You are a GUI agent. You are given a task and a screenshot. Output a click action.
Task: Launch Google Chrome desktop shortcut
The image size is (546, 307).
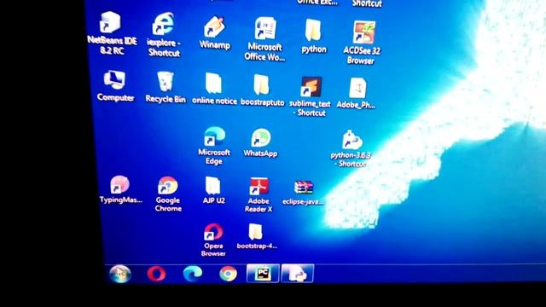coord(167,185)
